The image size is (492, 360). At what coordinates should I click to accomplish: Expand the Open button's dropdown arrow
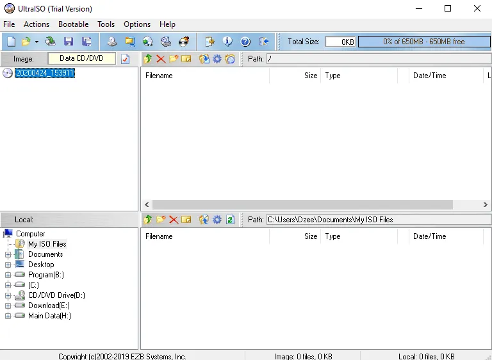37,42
